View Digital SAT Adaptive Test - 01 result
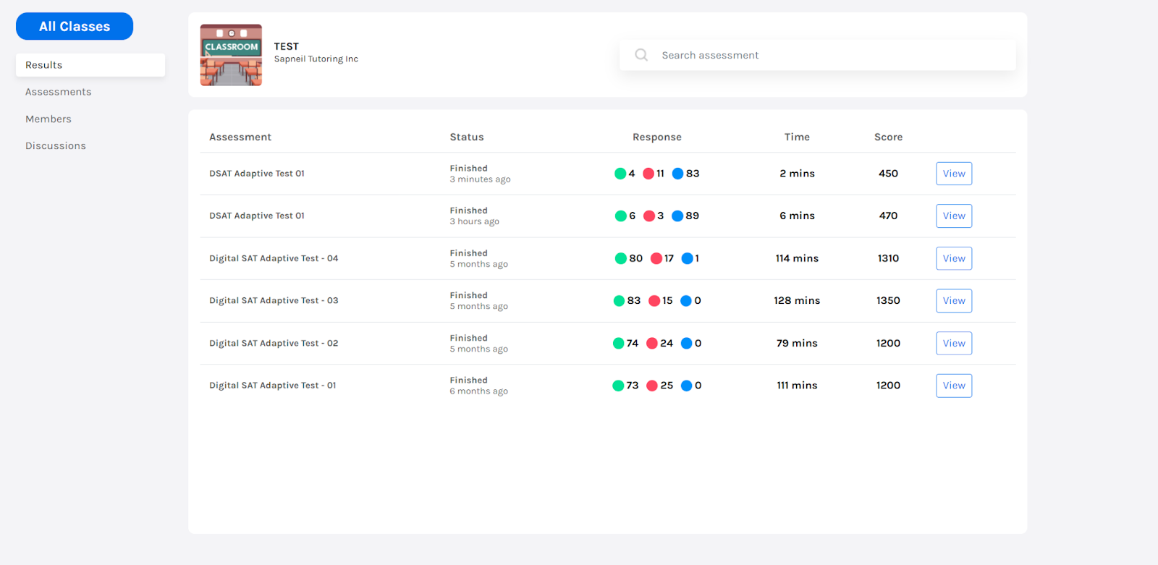Viewport: 1158px width, 565px height. pos(953,386)
